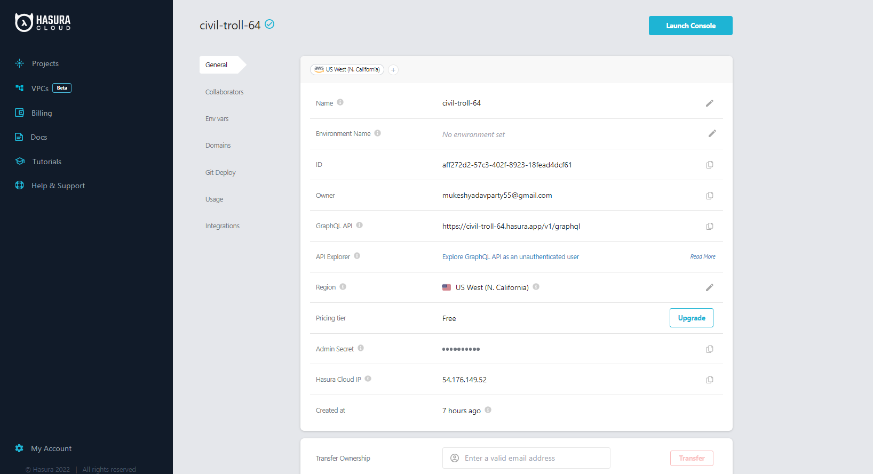Click the Beta badge next to VPCs
The image size is (873, 474).
tap(62, 88)
